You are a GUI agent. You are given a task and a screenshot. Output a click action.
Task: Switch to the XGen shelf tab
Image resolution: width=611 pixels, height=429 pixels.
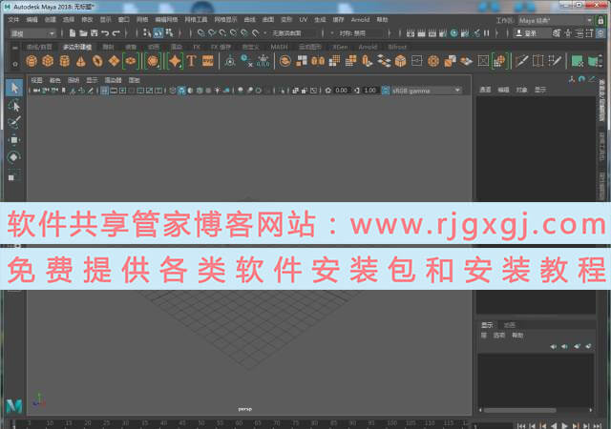(340, 47)
